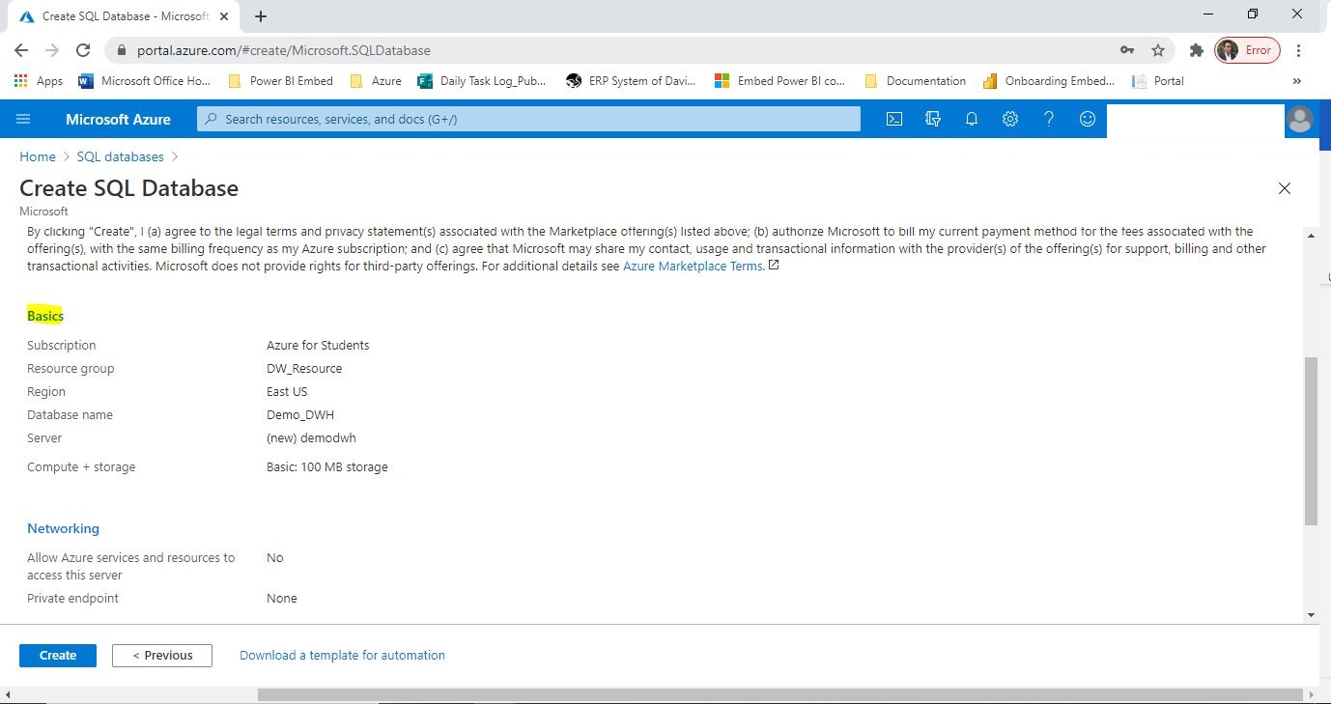Select the (new) demodwh server value
Image resolution: width=1331 pixels, height=704 pixels.
311,437
